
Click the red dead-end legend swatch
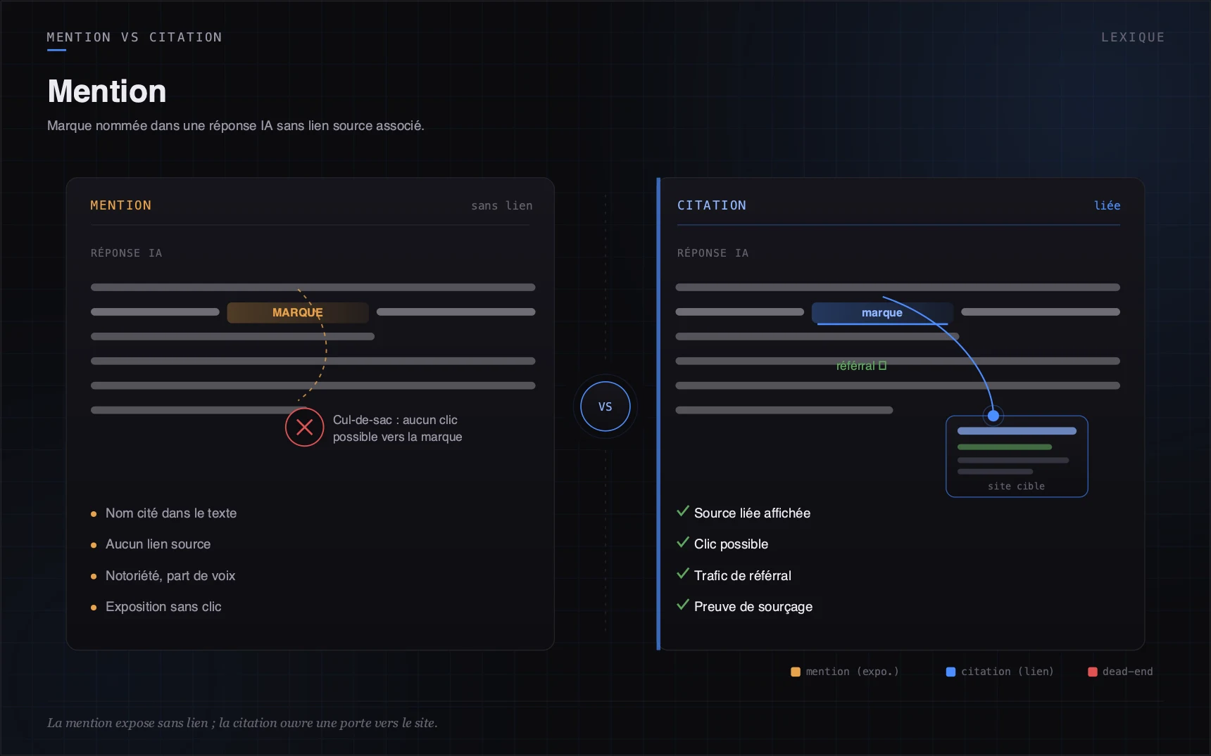coord(1093,672)
